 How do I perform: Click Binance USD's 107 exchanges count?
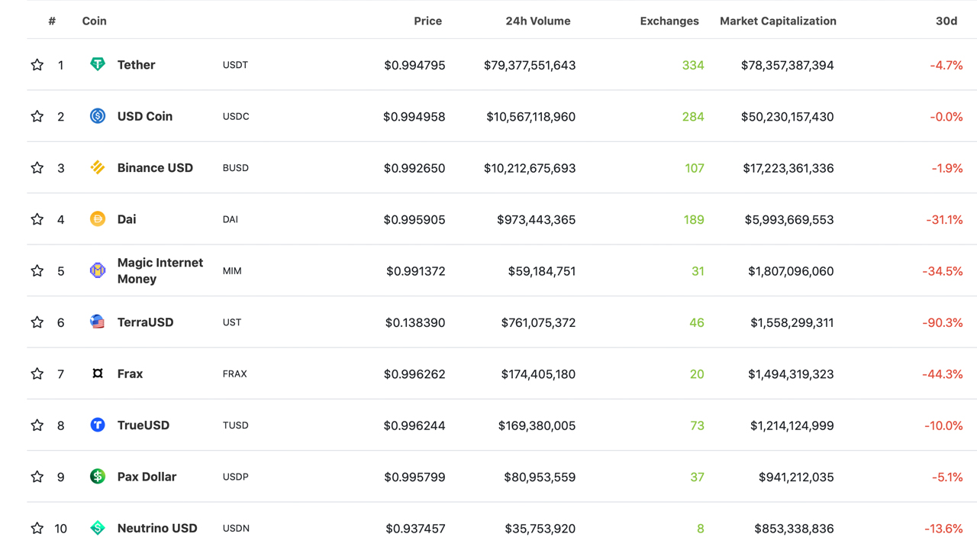click(695, 168)
